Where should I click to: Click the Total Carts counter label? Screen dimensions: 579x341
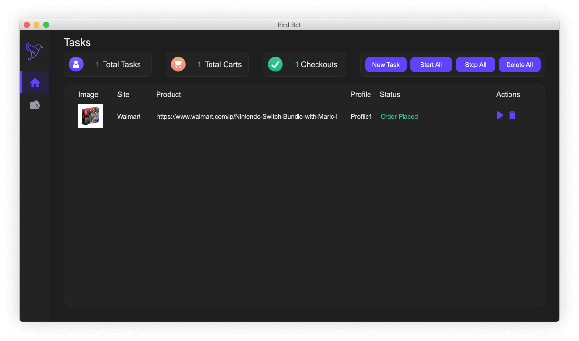(219, 64)
